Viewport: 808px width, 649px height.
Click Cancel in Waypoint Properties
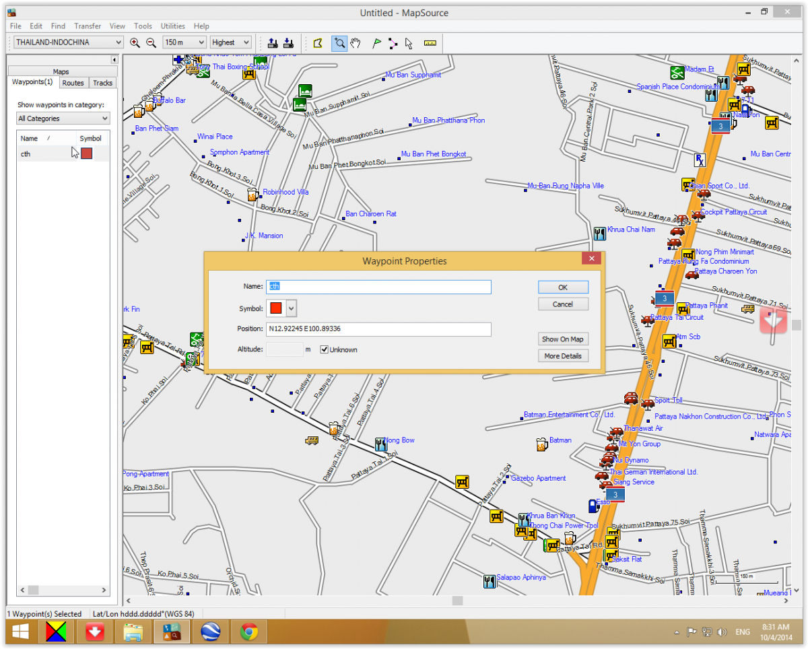[x=563, y=304]
